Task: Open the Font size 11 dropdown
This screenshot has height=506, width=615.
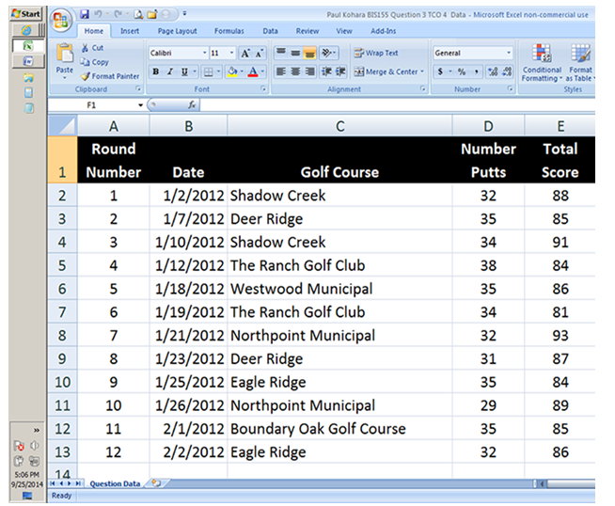Action: 231,53
